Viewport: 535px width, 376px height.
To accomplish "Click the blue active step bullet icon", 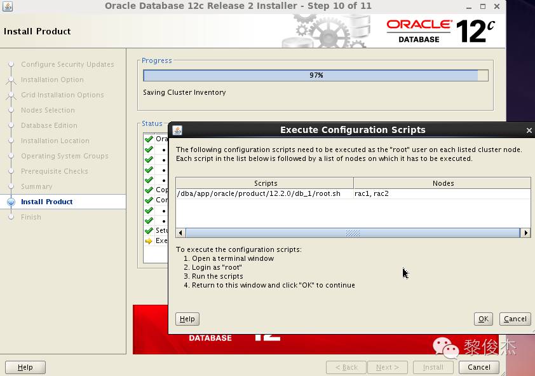I will coord(11,202).
